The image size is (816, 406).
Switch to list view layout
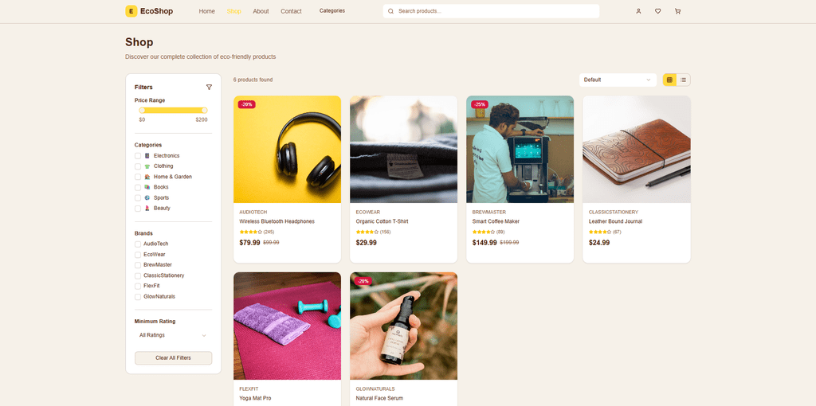point(683,80)
